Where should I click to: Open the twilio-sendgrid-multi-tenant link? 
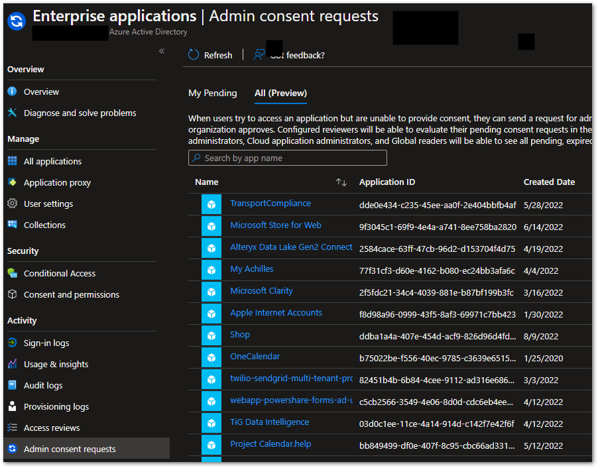[x=291, y=379]
